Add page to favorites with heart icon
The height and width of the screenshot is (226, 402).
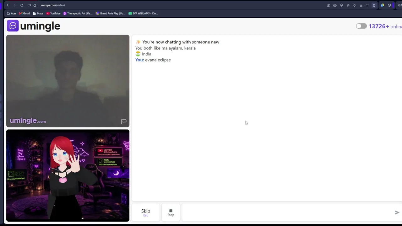[x=355, y=5]
